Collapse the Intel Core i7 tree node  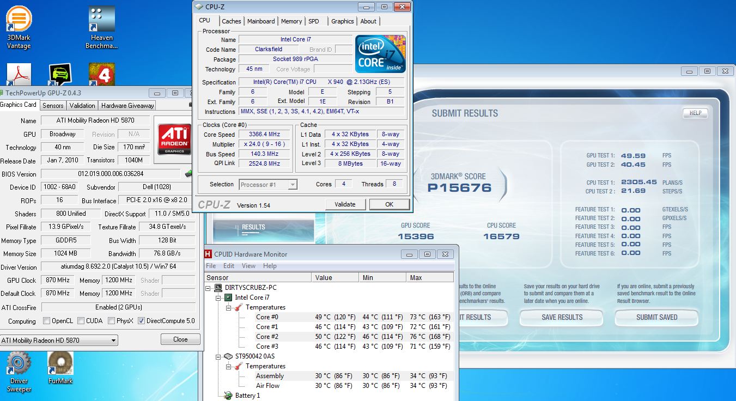[220, 297]
